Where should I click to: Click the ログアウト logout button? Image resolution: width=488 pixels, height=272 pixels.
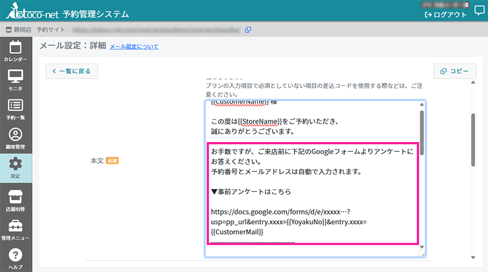point(446,15)
